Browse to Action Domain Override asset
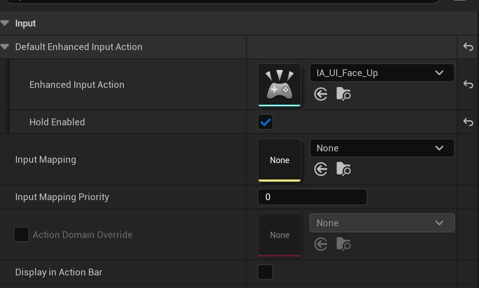Image resolution: width=479 pixels, height=288 pixels. click(343, 244)
